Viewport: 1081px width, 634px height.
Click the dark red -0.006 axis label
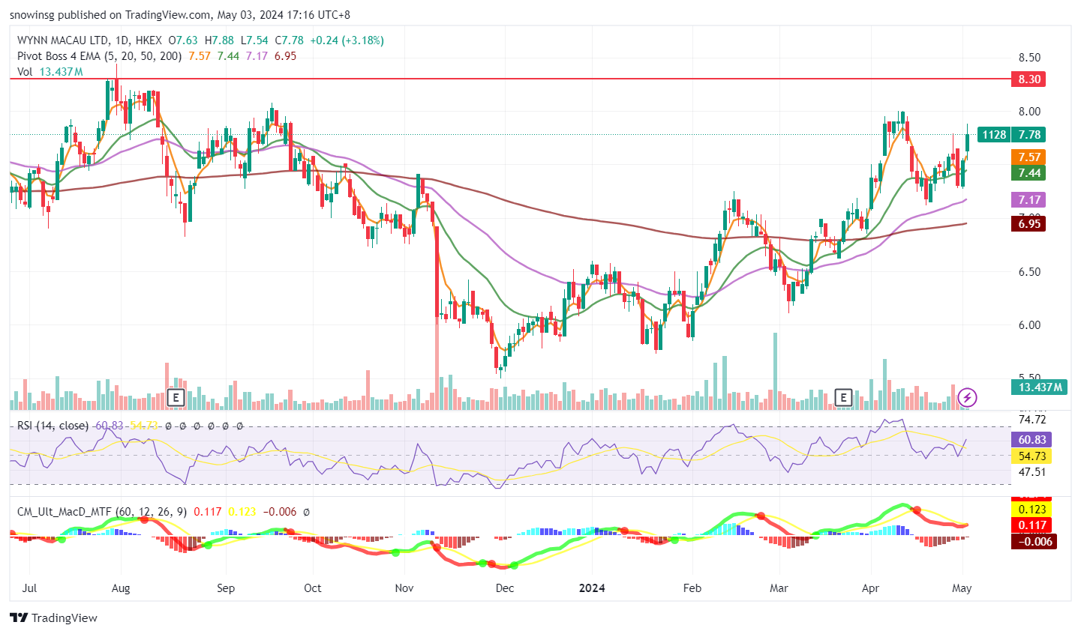(x=1034, y=541)
